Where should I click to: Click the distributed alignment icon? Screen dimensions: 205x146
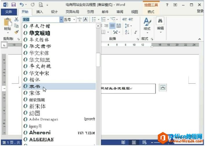coord(119,25)
